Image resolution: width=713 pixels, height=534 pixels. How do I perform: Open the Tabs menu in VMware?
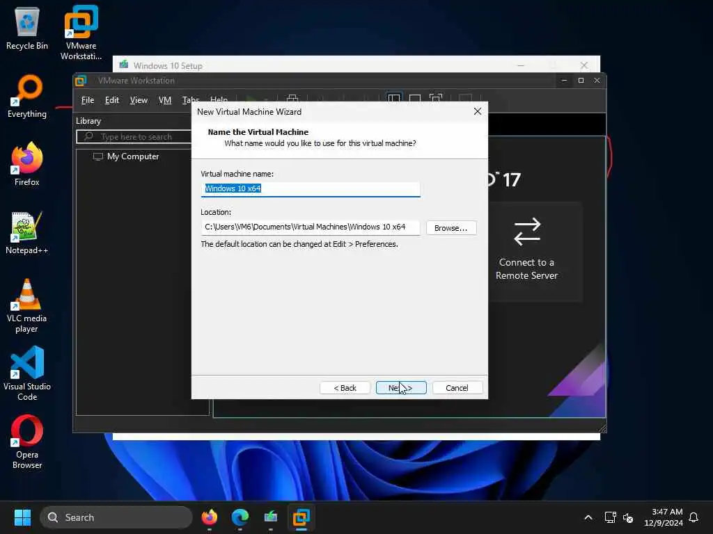[190, 99]
